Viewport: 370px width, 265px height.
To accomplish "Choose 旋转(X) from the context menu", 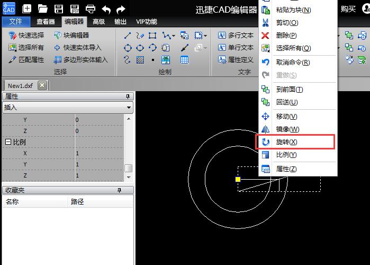I will [x=286, y=142].
